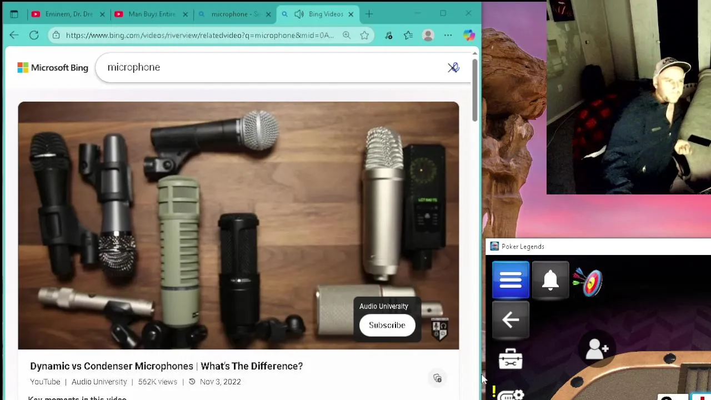Open the browser profile avatar
The width and height of the screenshot is (711, 400).
tap(428, 36)
